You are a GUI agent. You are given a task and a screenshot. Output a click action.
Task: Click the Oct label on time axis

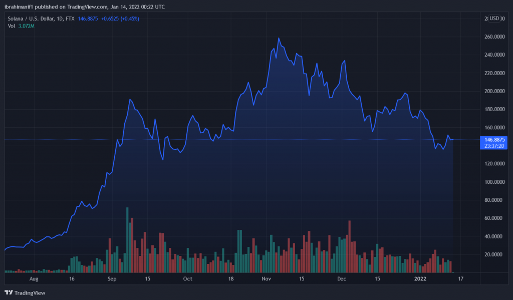click(x=187, y=278)
